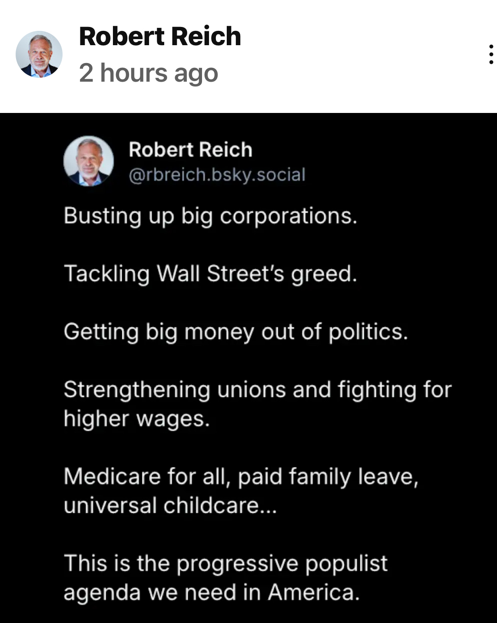
Task: Click the Robert Reich name in the dark post
Action: pyautogui.click(x=190, y=150)
